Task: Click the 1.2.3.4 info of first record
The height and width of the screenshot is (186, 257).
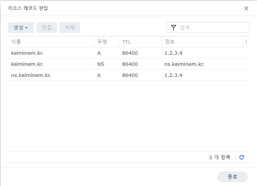Action: (173, 53)
